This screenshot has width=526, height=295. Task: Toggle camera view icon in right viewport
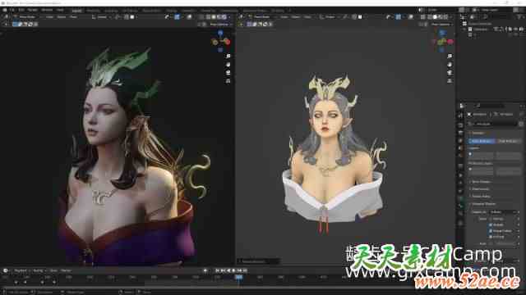(450, 73)
